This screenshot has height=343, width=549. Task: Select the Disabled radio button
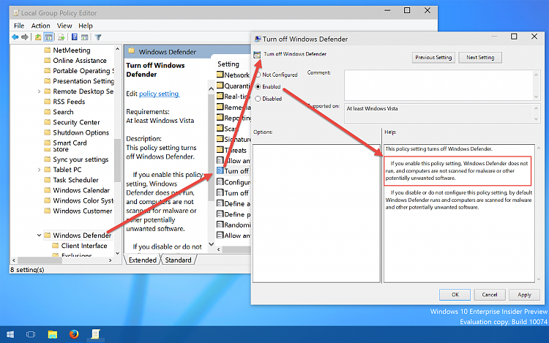tap(258, 99)
